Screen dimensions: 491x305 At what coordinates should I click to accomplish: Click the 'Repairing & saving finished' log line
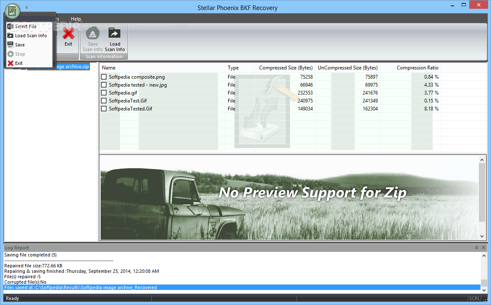tap(81, 271)
